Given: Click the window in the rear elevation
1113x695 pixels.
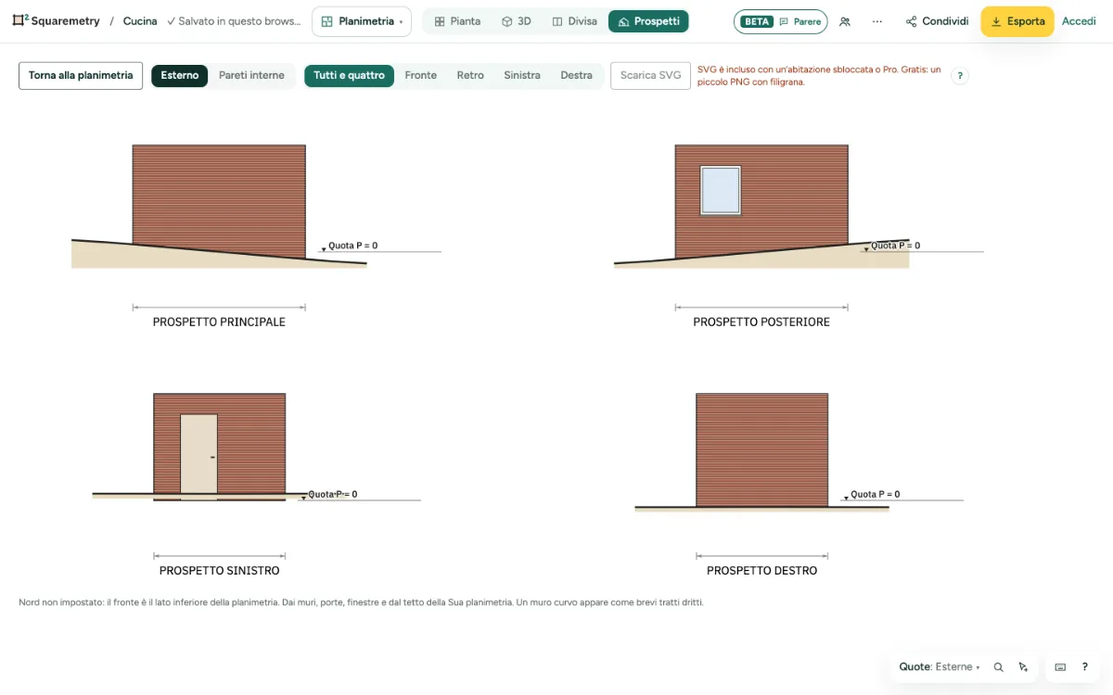Looking at the screenshot, I should click(721, 191).
